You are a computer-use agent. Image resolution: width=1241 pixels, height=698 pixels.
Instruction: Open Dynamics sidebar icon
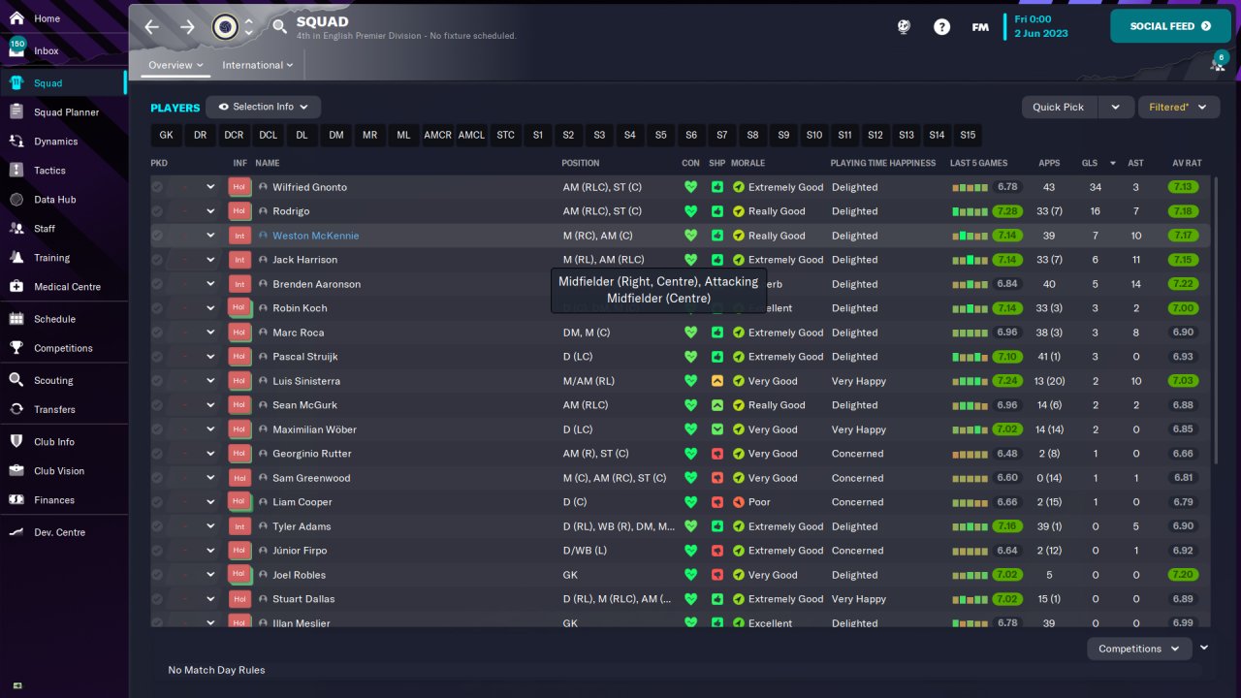pos(16,141)
